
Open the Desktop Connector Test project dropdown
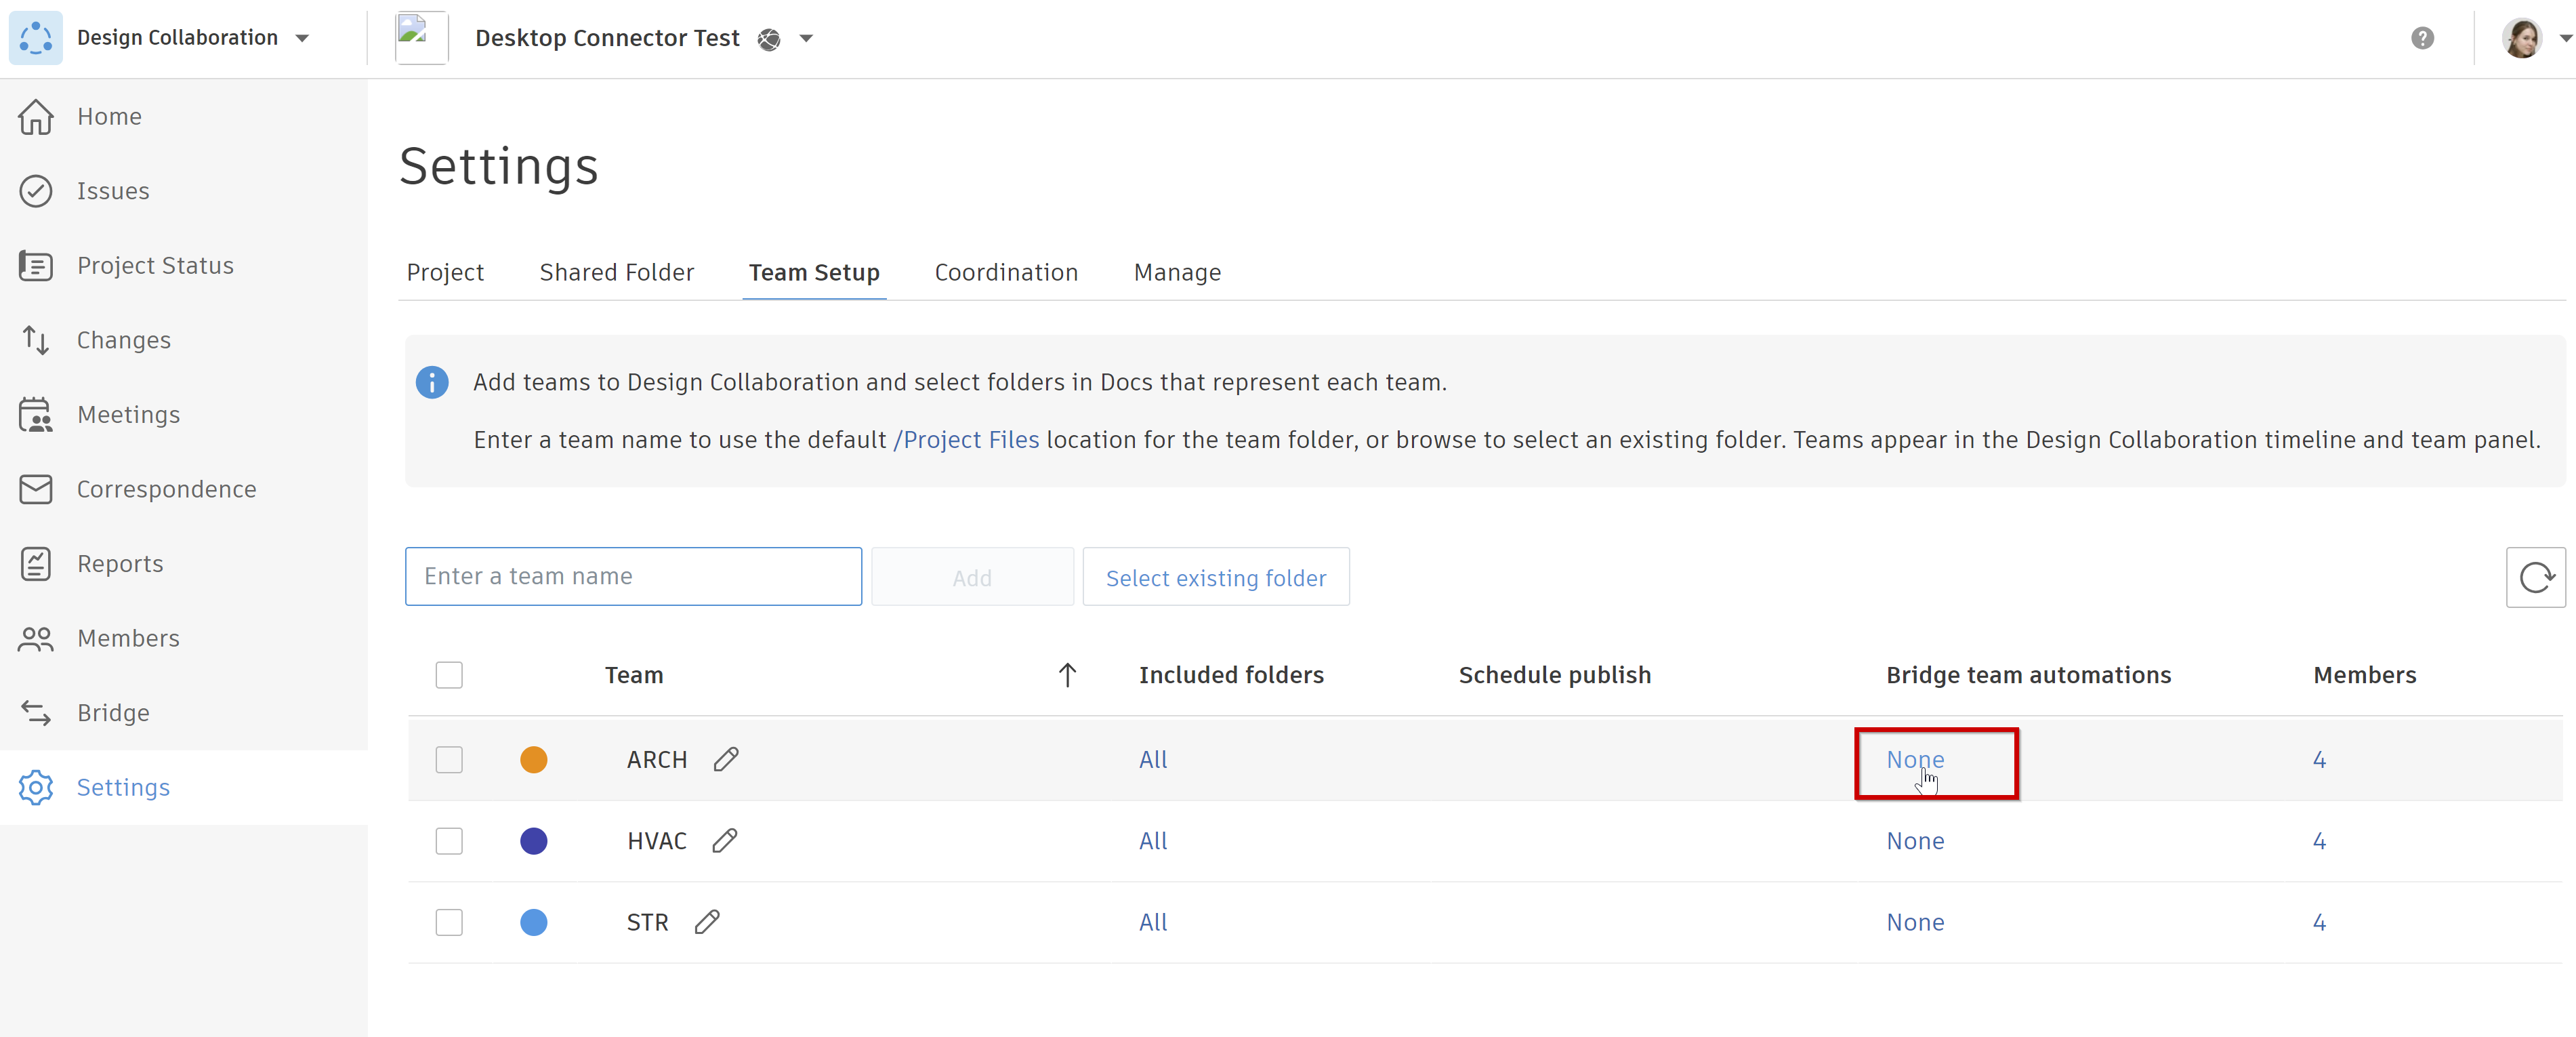tap(806, 38)
